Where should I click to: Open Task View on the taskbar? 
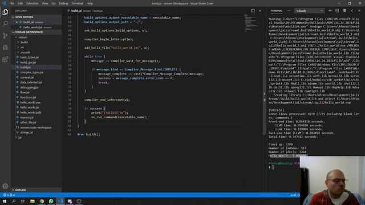pos(23,201)
